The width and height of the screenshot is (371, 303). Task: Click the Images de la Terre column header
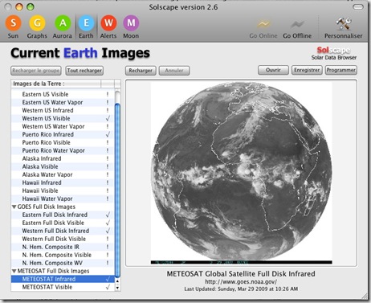pos(56,84)
